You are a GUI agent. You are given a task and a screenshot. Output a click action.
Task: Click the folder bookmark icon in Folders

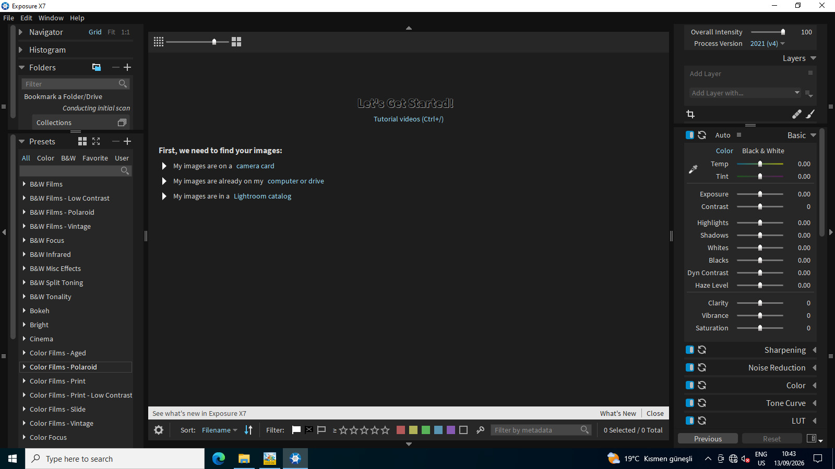point(97,67)
